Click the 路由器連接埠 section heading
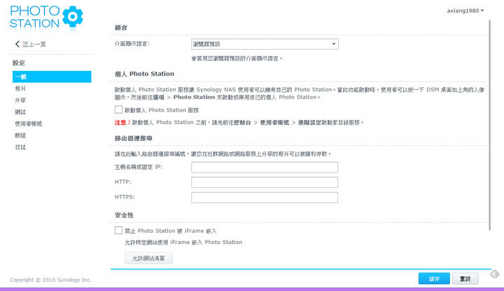This screenshot has height=291, width=504. pos(134,138)
